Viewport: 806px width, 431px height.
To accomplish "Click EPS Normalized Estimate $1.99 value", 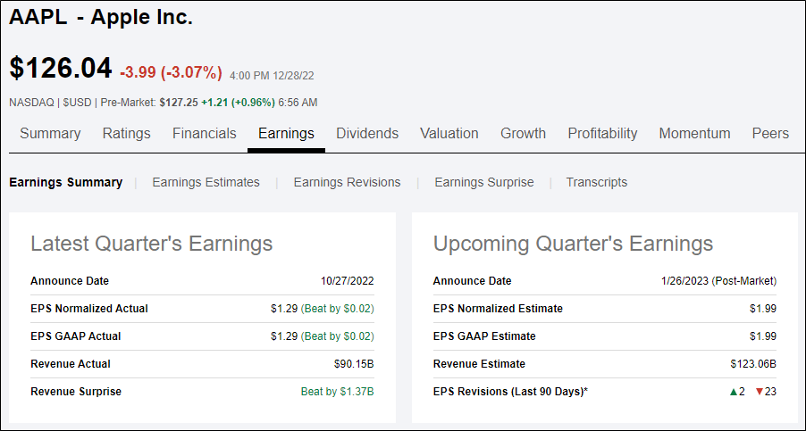I will (763, 309).
